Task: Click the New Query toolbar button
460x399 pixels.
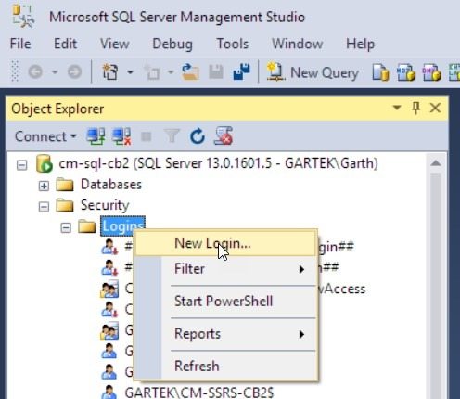Action: 313,72
